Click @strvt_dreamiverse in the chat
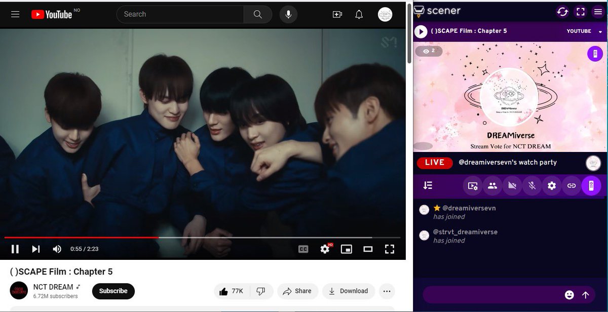Viewport: 608px width, 312px height. (x=466, y=232)
